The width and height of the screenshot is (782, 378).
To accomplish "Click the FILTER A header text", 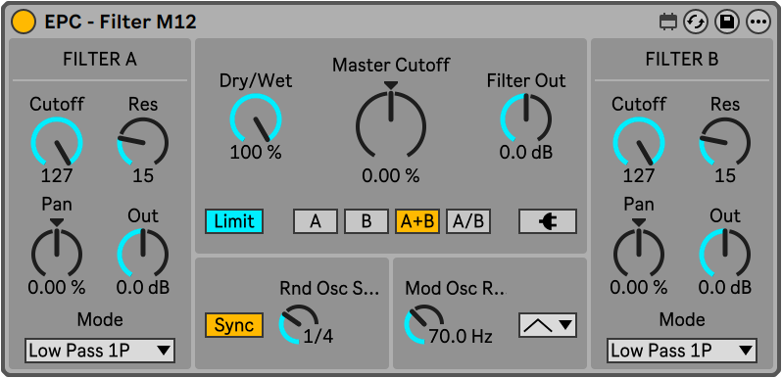I will coord(100,60).
